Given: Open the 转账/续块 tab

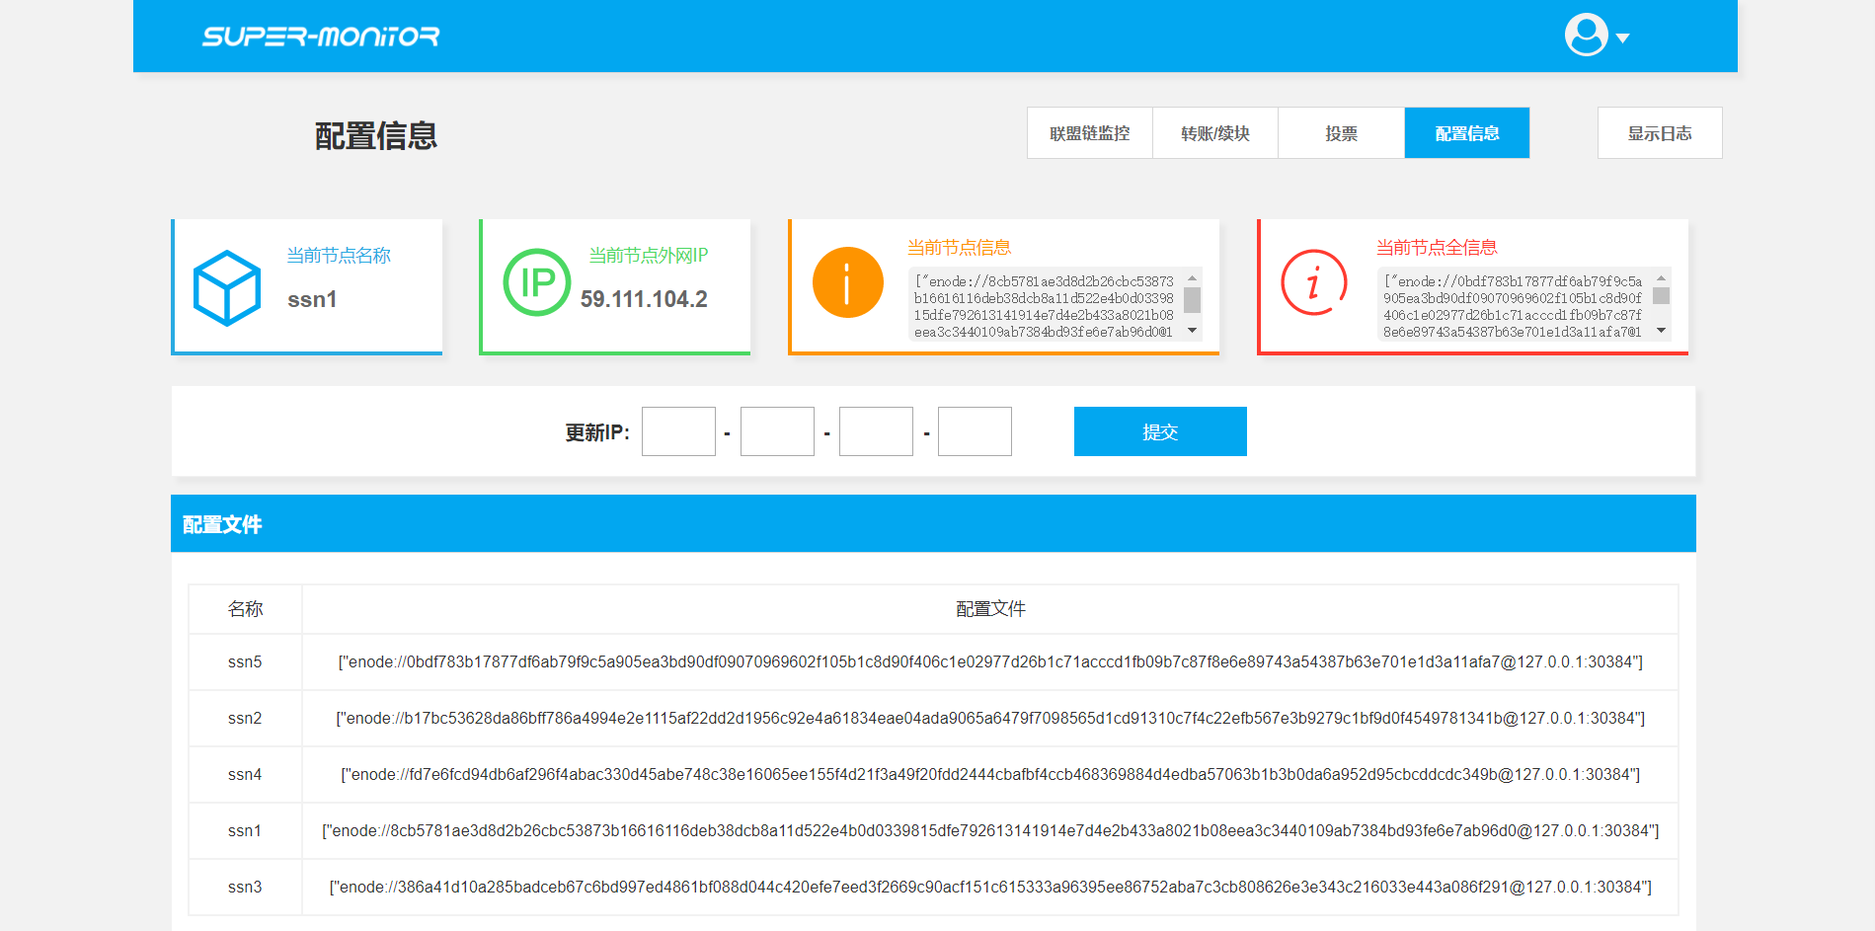Looking at the screenshot, I should pos(1214,133).
